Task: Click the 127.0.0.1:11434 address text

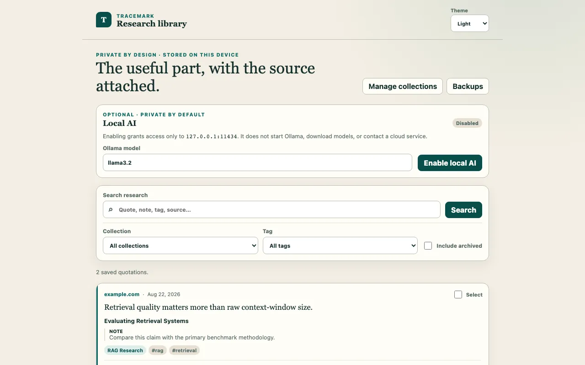Action: coord(212,136)
